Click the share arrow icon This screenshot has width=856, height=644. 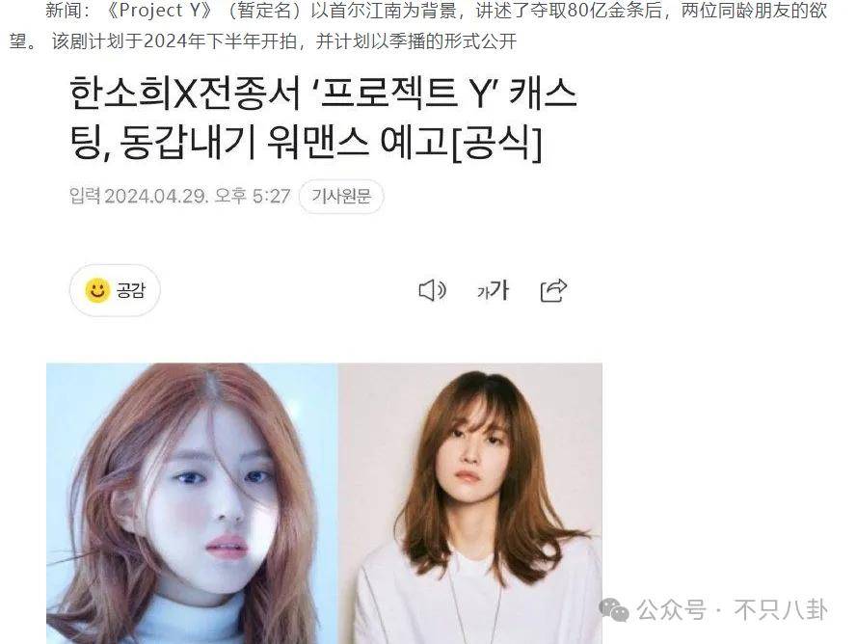pyautogui.click(x=553, y=290)
